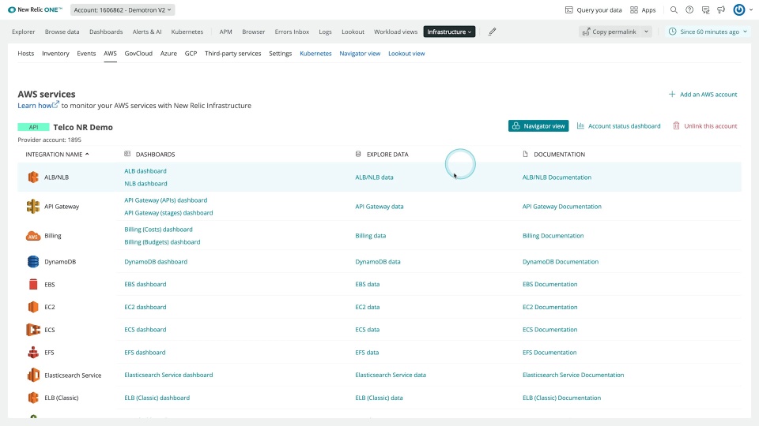Click the Provider account: 1895 text
Image resolution: width=759 pixels, height=426 pixels.
(x=49, y=140)
